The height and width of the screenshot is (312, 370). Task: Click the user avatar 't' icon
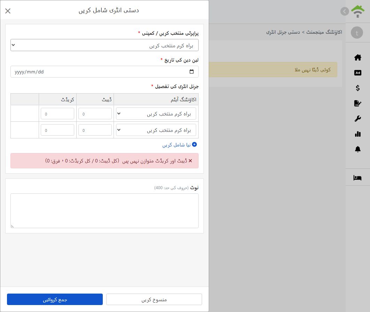357,33
